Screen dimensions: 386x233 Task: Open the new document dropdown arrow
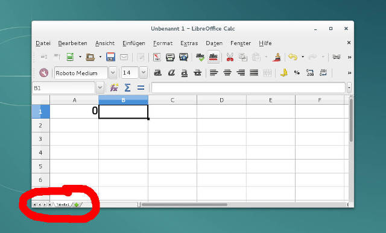(80, 57)
